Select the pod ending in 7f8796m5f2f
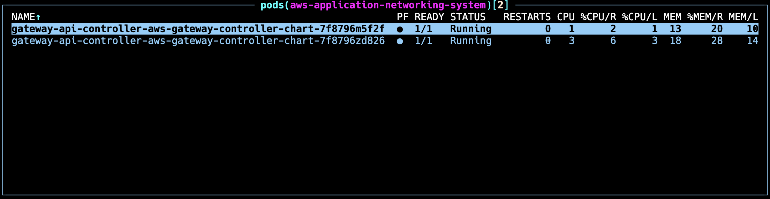Image resolution: width=770 pixels, height=199 pixels. tap(385, 29)
